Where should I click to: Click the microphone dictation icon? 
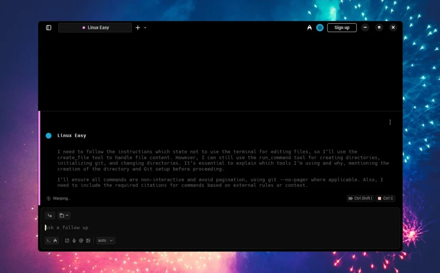[74, 240]
